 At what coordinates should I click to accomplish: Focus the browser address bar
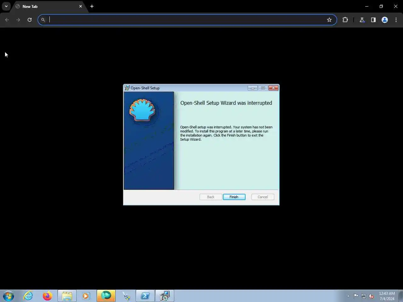tap(187, 20)
